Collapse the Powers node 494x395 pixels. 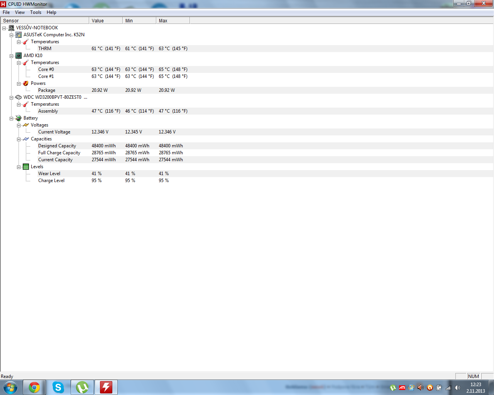[19, 84]
